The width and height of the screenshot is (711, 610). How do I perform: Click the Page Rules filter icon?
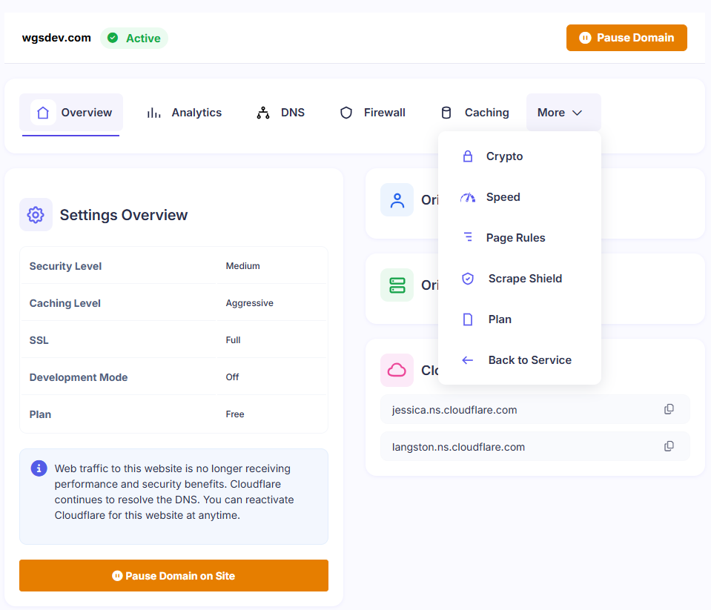pyautogui.click(x=468, y=237)
